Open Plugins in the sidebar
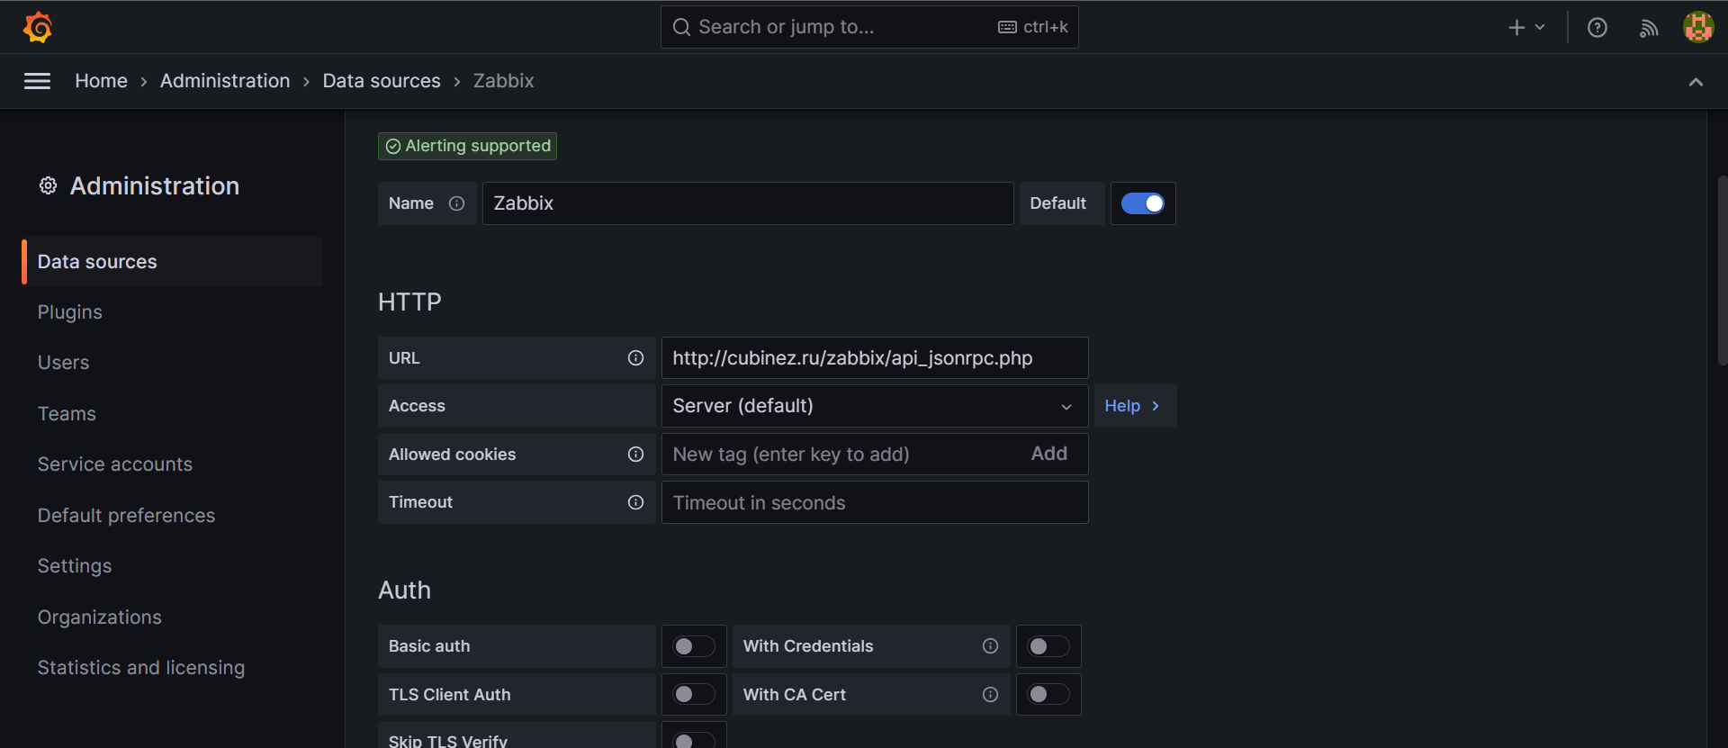This screenshot has width=1728, height=748. coord(69,312)
